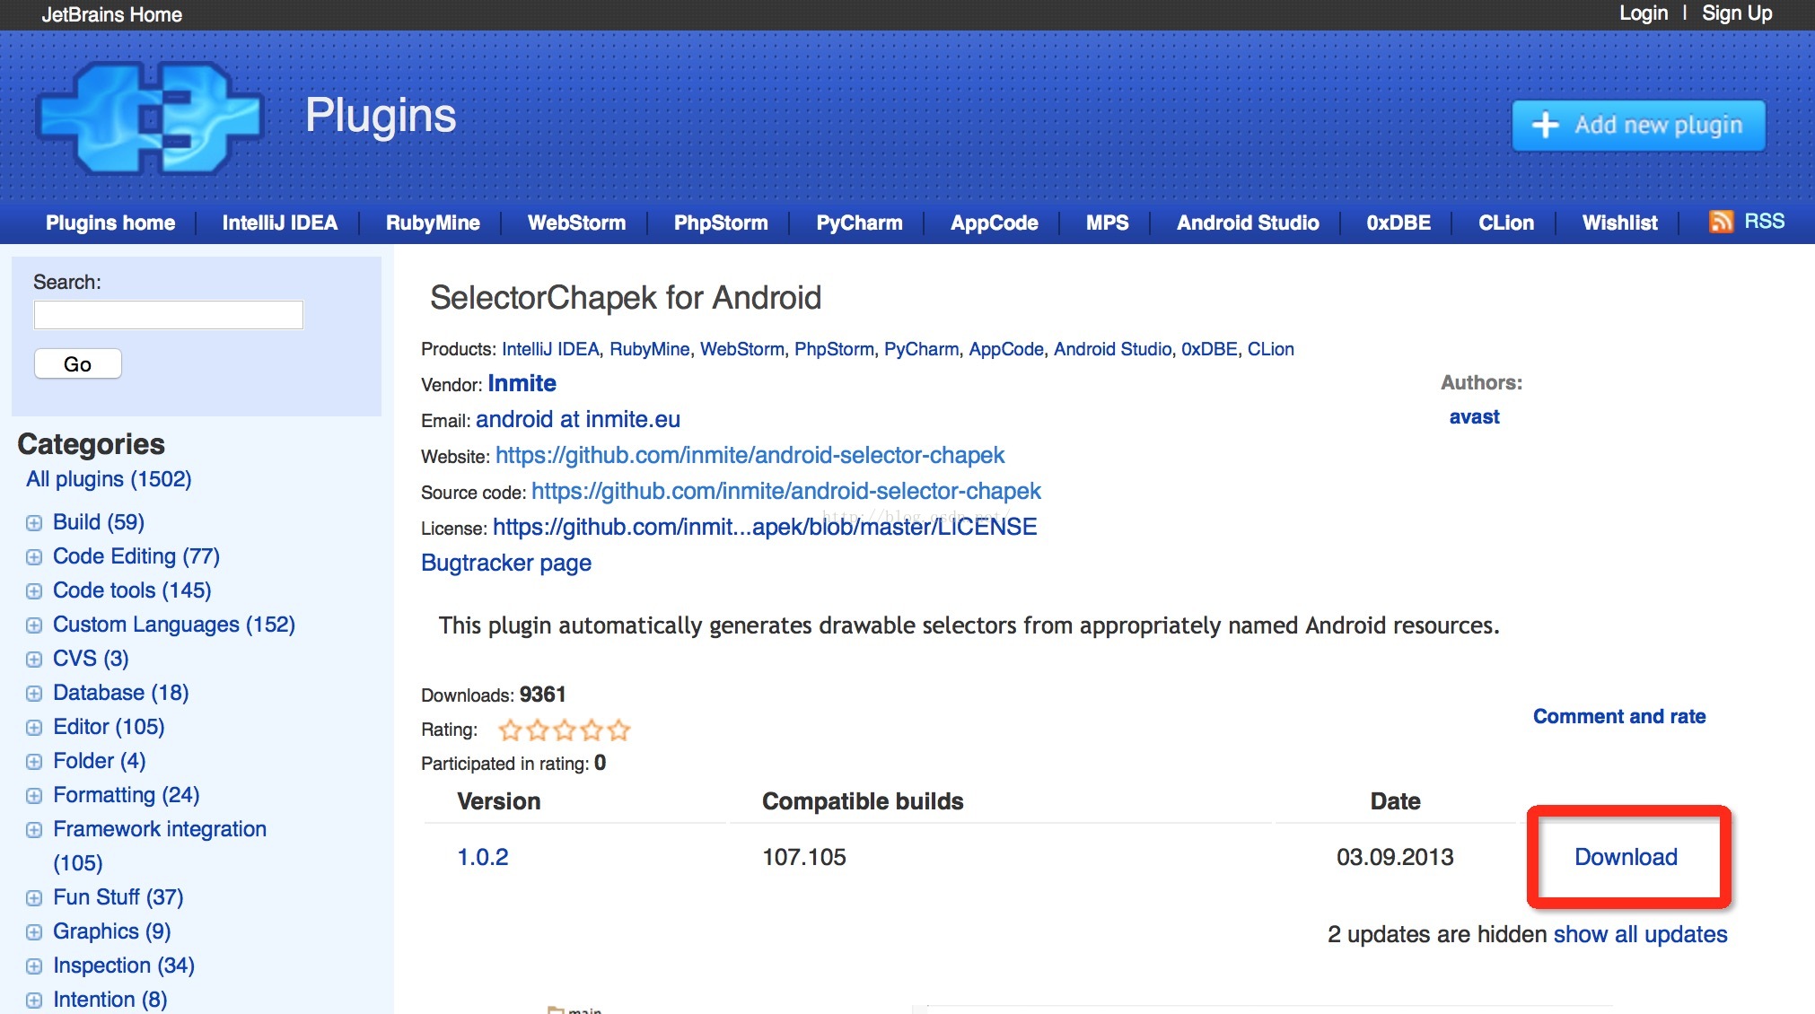Click show all updates link
Viewport: 1815px width, 1014px height.
[1640, 934]
